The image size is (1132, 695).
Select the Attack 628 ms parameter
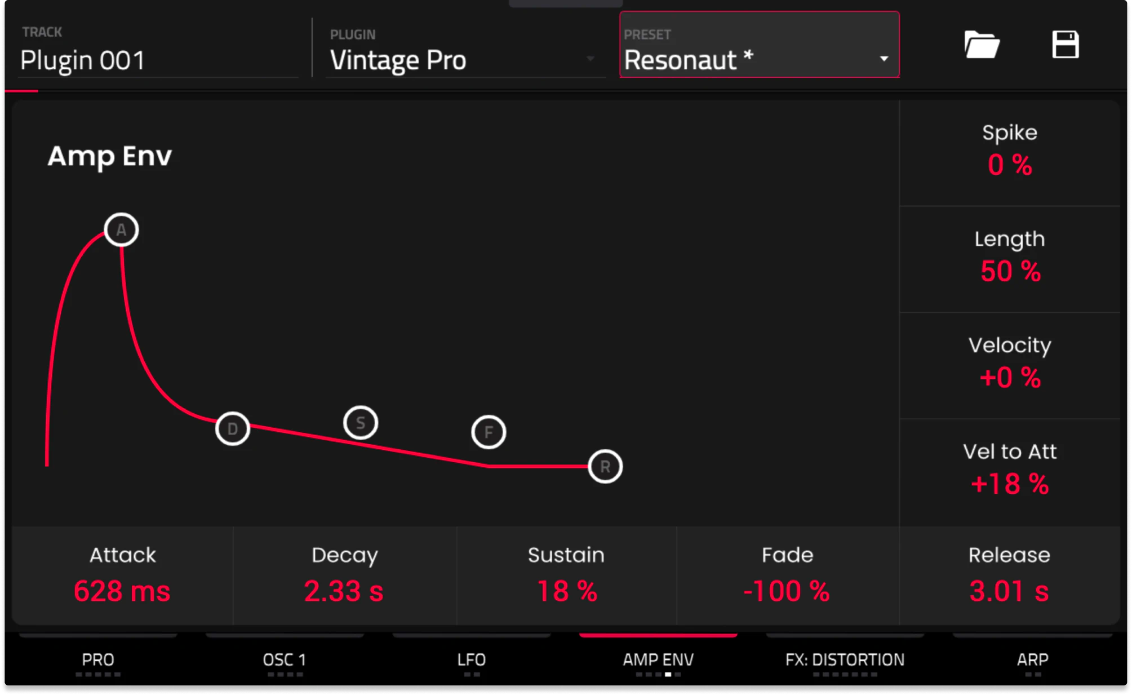pyautogui.click(x=122, y=575)
